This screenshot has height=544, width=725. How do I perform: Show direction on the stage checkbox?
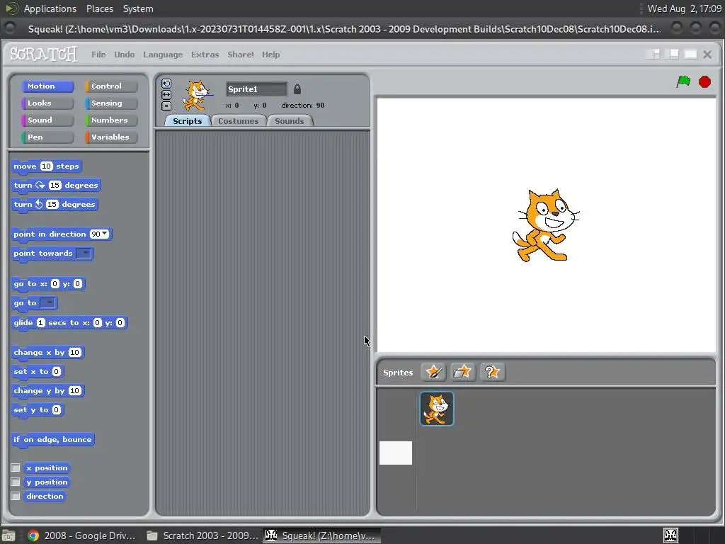(16, 496)
